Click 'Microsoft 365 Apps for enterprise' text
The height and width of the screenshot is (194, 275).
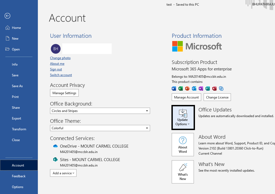tap(201, 69)
